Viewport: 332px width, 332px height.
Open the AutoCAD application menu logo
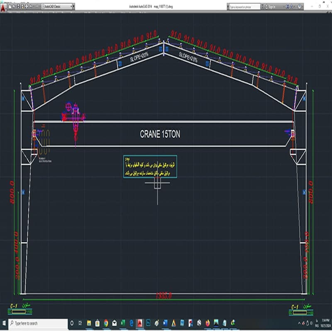pos(3,8)
